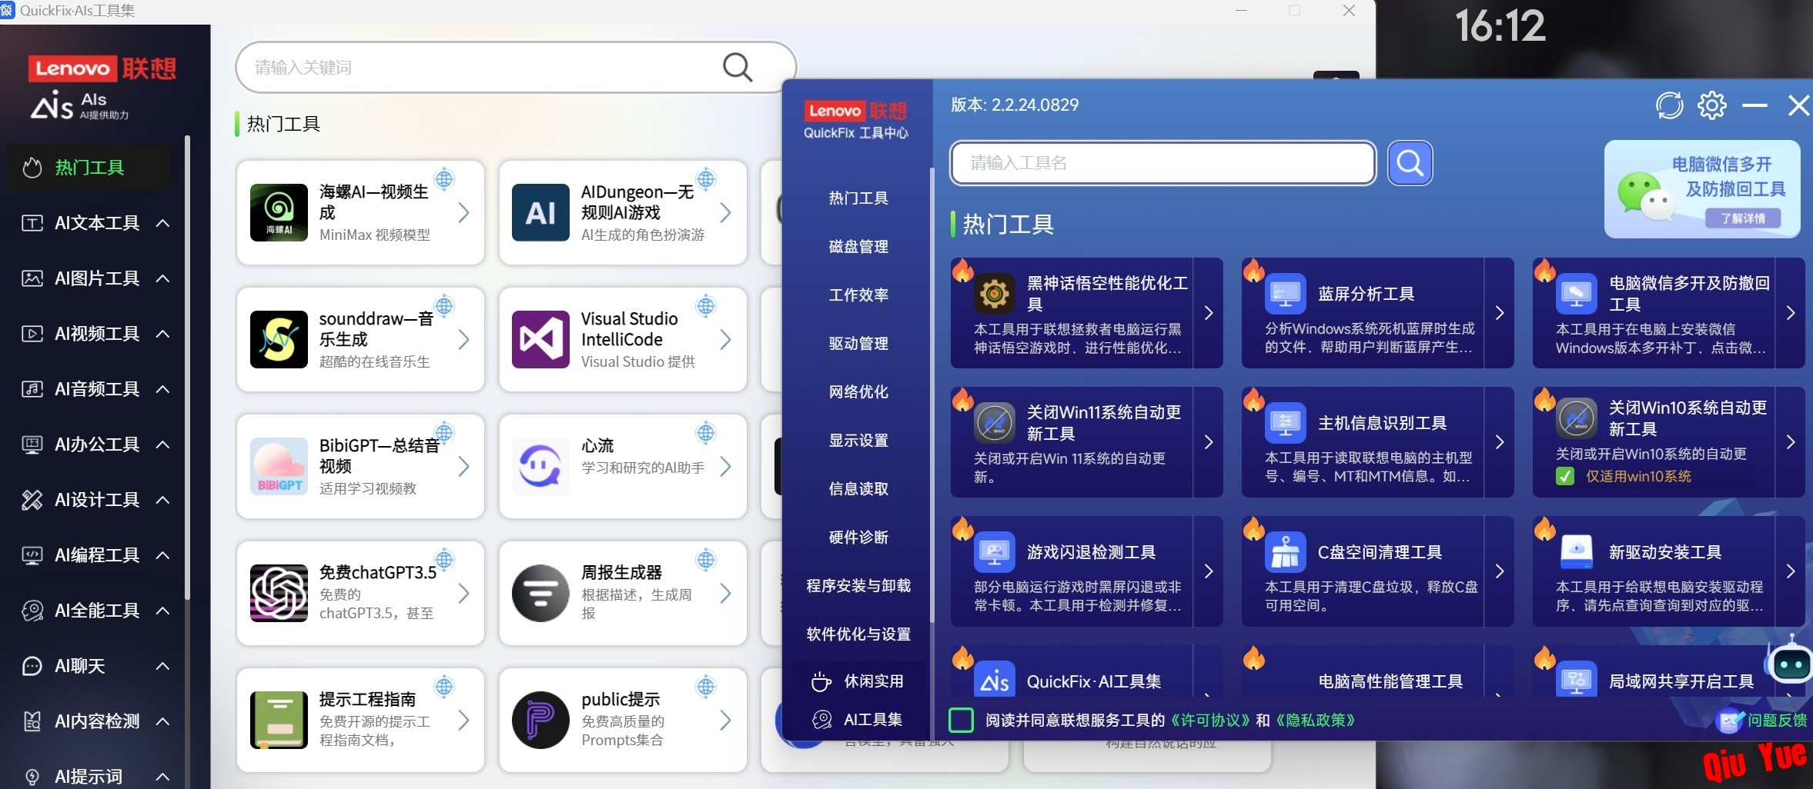Viewport: 1813px width, 789px height.
Task: Open arrow on 蓝屏分析工具 card
Action: tap(1499, 312)
